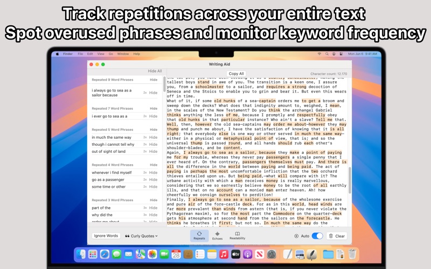Image resolution: width=431 pixels, height=269 pixels.
Task: Open the Help menu
Action: coord(137,54)
